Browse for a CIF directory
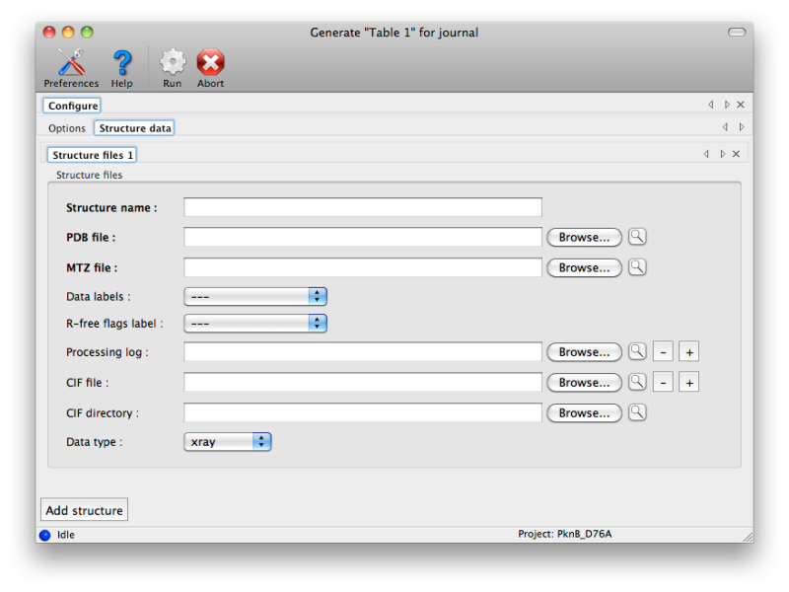Screen dimensions: 789x592 click(x=584, y=413)
